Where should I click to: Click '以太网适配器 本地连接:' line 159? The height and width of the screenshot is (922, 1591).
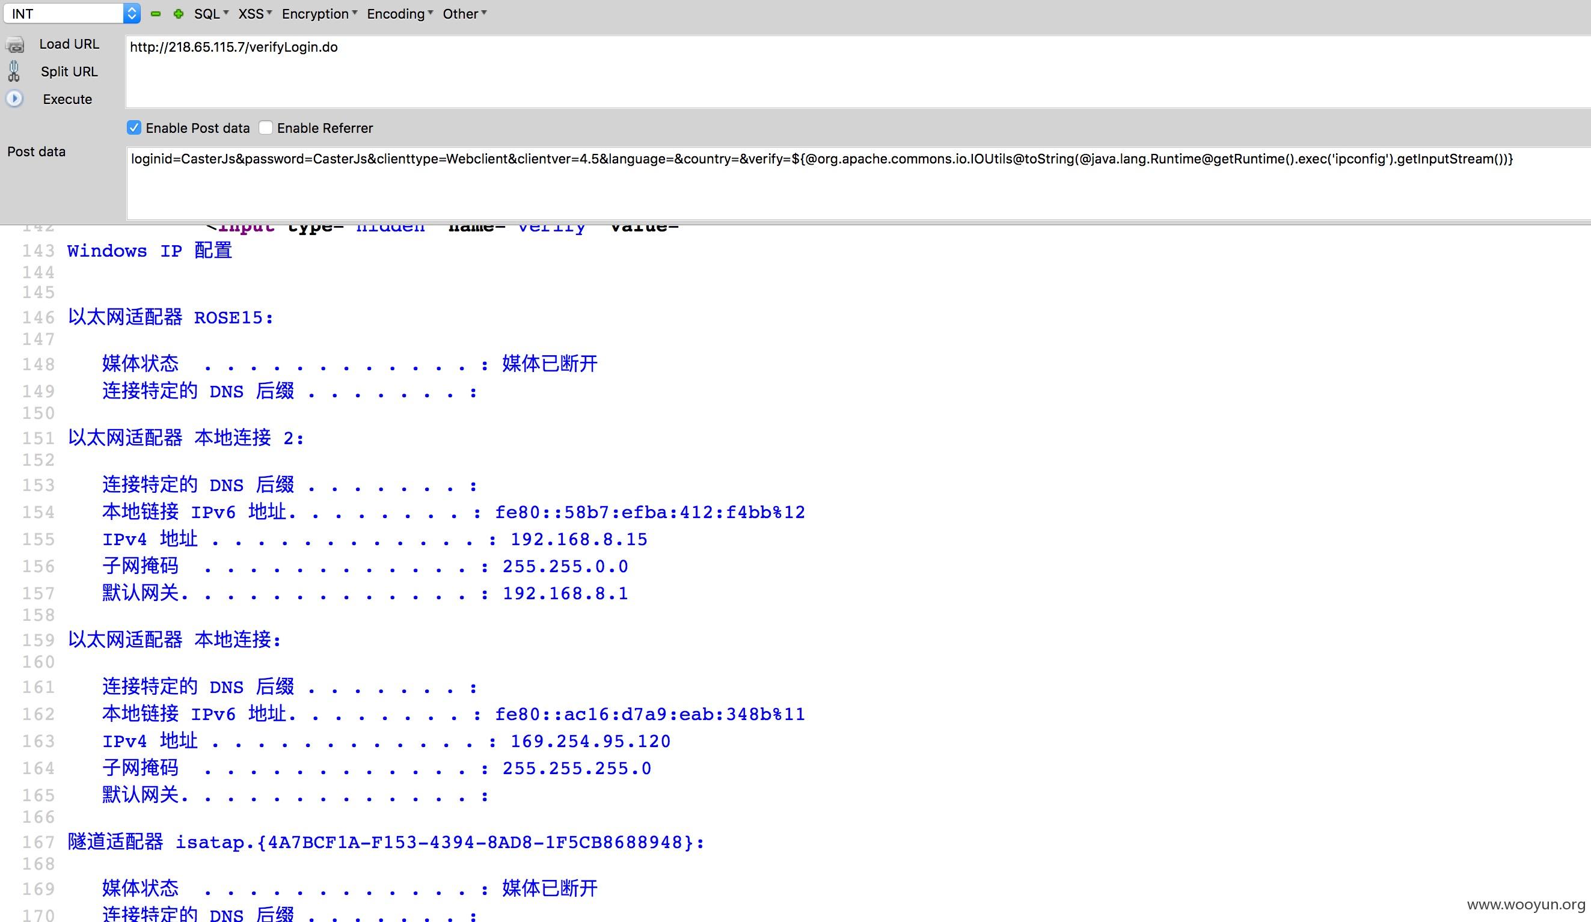point(175,640)
